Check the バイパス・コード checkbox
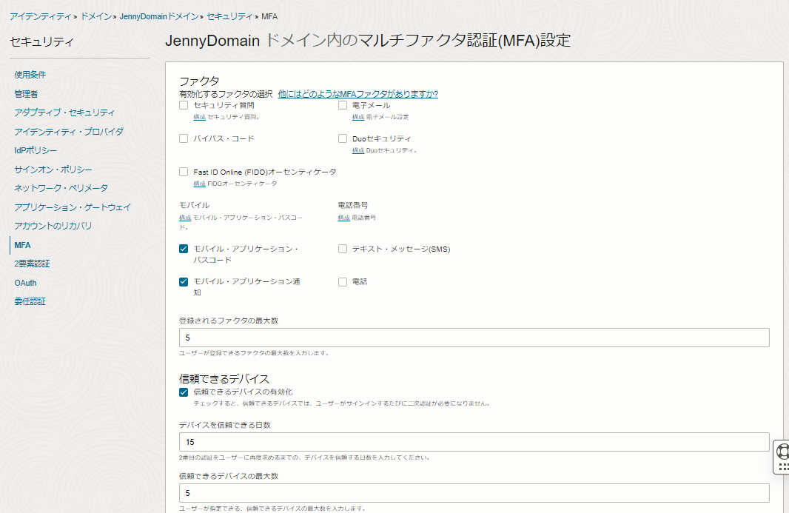Screen dimensions: 789x513 click(184, 138)
